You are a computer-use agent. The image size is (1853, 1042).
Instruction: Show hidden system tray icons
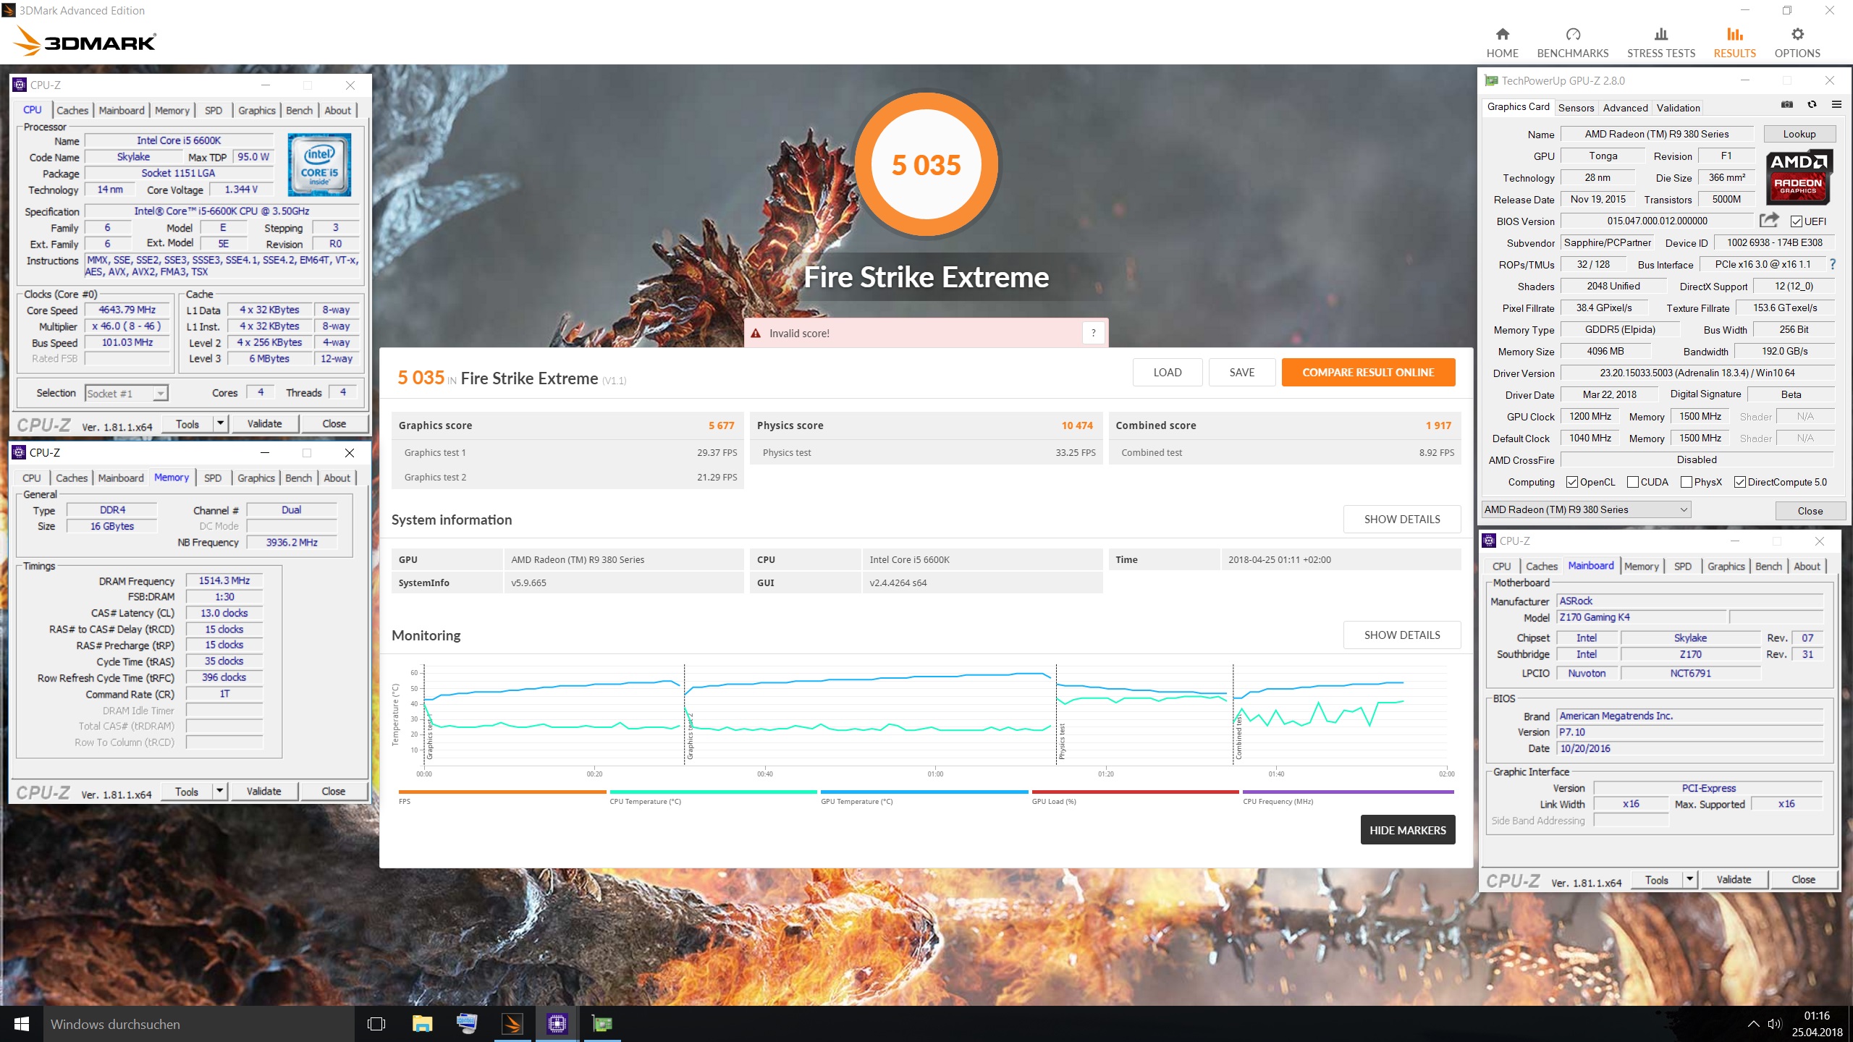1753,1024
